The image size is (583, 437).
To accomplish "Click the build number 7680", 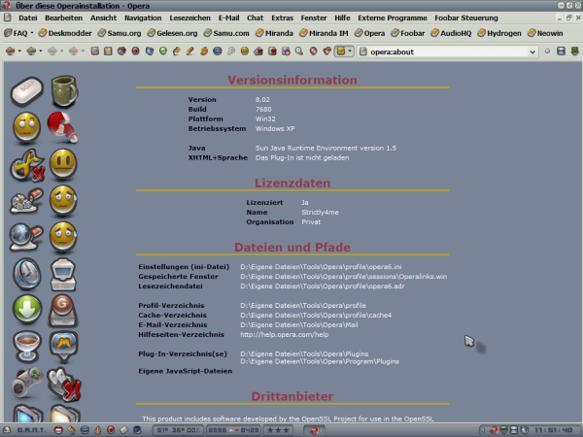I will (263, 109).
